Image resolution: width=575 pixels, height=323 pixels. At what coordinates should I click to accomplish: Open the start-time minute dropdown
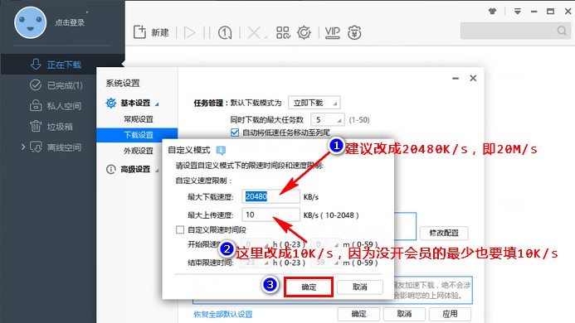click(326, 244)
